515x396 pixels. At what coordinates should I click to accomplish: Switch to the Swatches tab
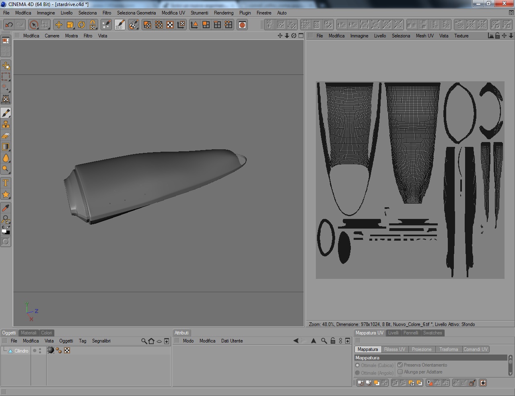[433, 333]
